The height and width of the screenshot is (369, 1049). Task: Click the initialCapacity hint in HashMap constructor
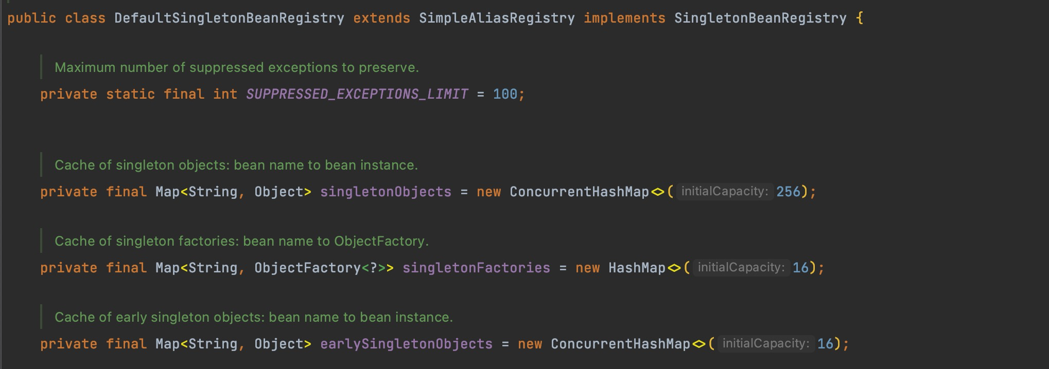click(x=741, y=268)
